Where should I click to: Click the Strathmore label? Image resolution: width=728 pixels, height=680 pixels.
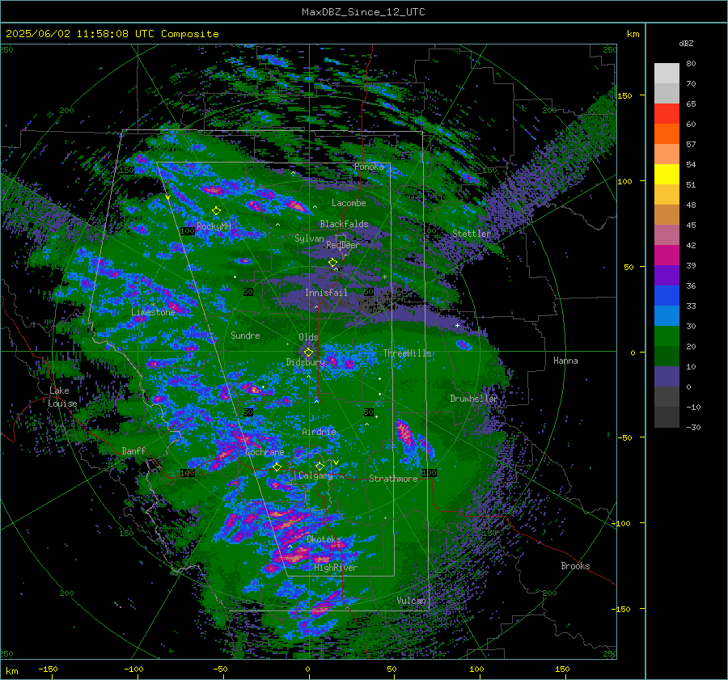coord(393,479)
